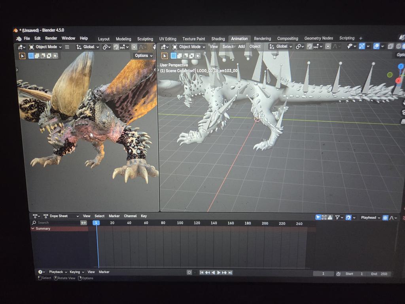Viewport: 405px width, 304px height.
Task: Open object visibility eye dropdown
Action: (352, 46)
